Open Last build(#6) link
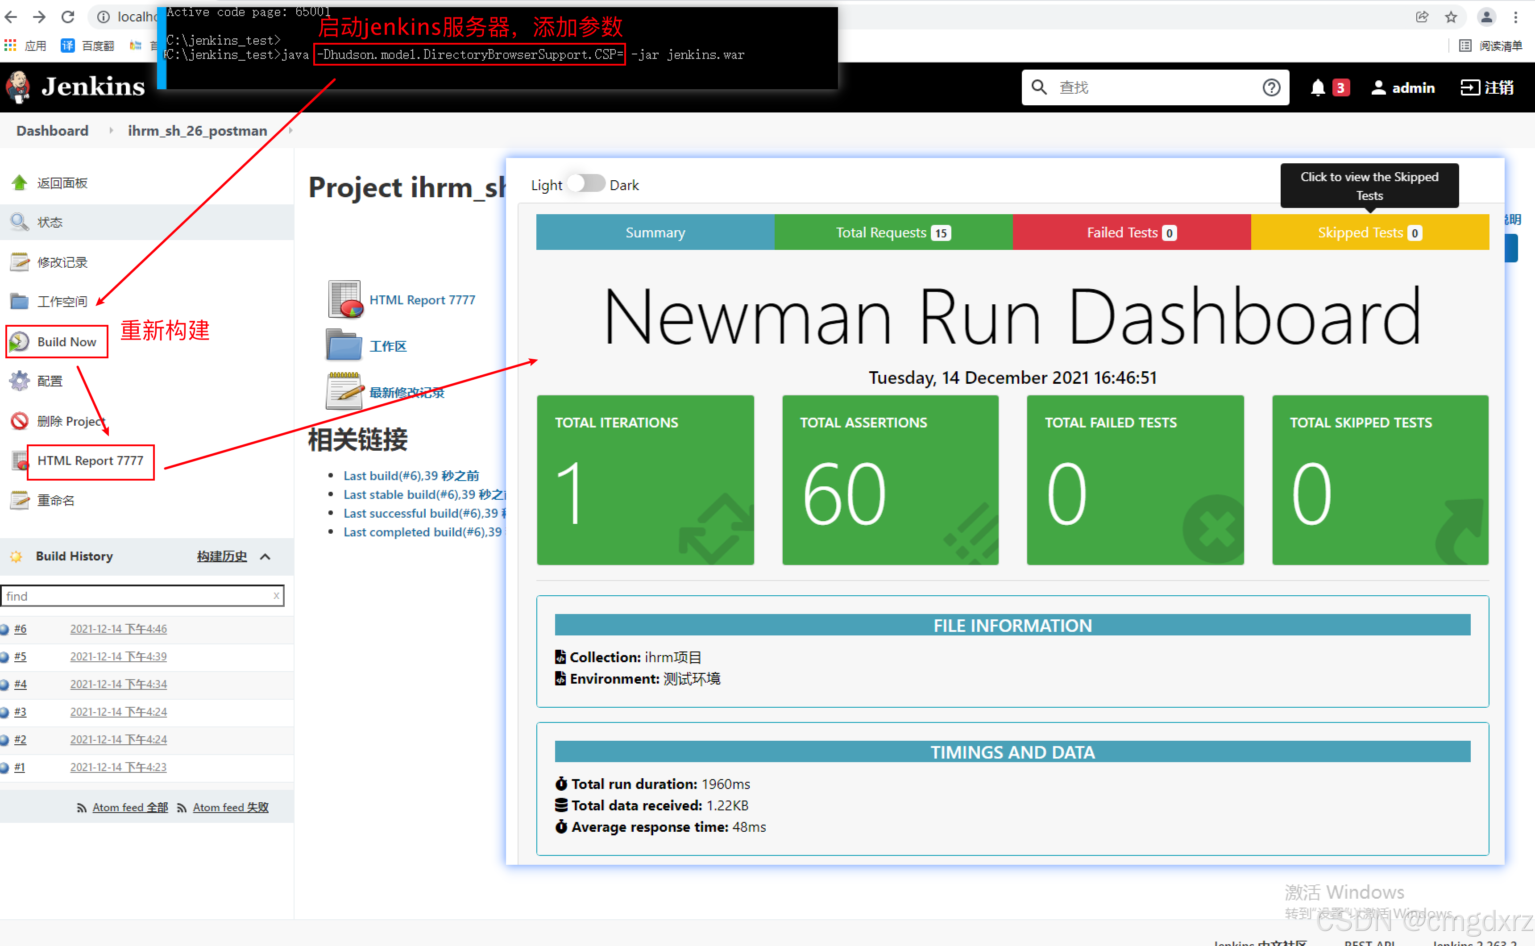 coord(411,476)
